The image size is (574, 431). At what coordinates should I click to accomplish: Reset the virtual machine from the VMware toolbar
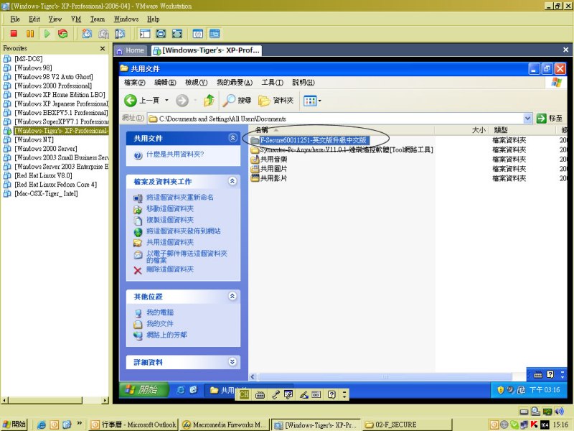63,34
